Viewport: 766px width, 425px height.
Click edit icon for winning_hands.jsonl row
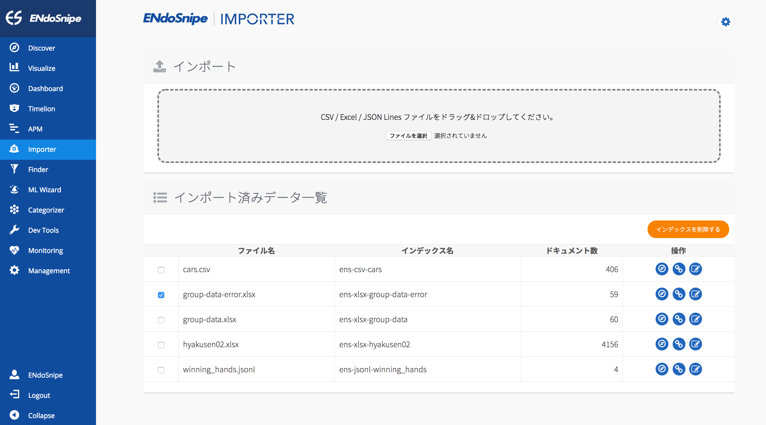coord(695,369)
